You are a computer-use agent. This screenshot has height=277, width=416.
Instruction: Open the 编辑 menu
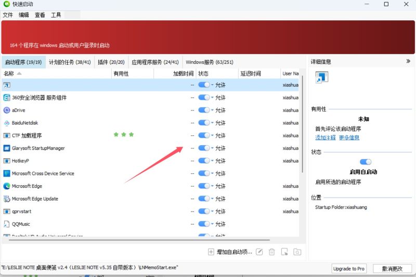23,15
